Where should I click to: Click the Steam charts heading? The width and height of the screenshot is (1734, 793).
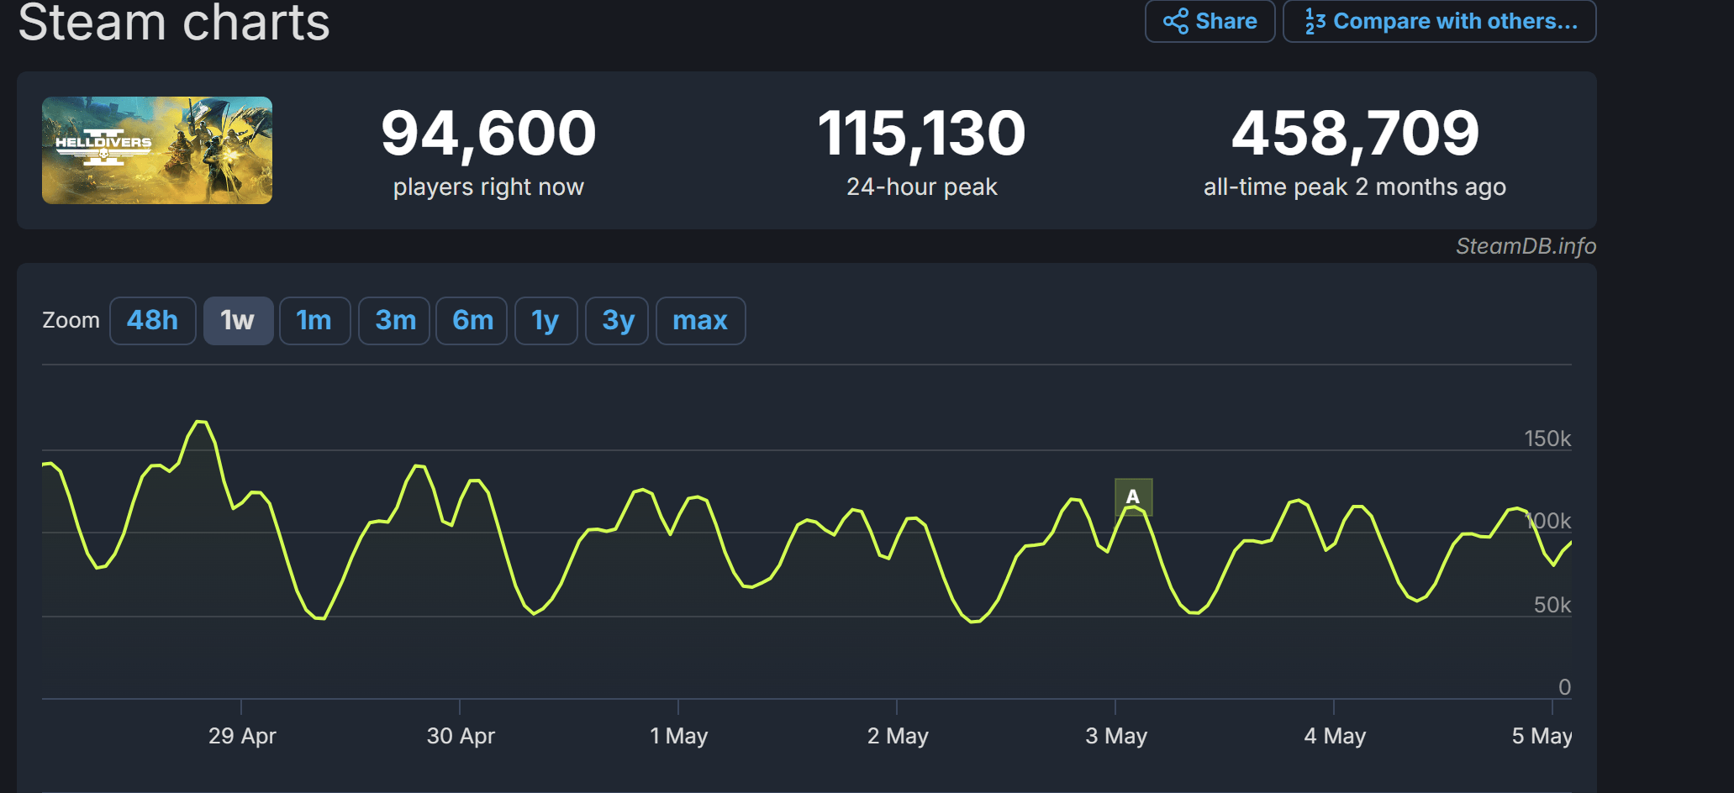tap(174, 22)
